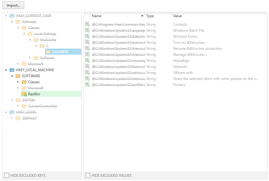Click the RasWin folder icon with green badge
Screen dimensions: 269x181
point(24,94)
